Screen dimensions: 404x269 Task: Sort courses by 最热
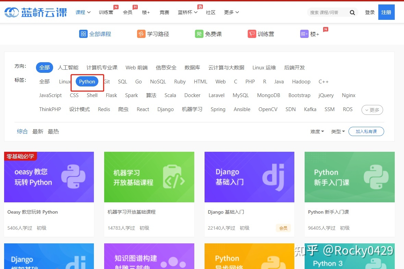[x=53, y=132]
